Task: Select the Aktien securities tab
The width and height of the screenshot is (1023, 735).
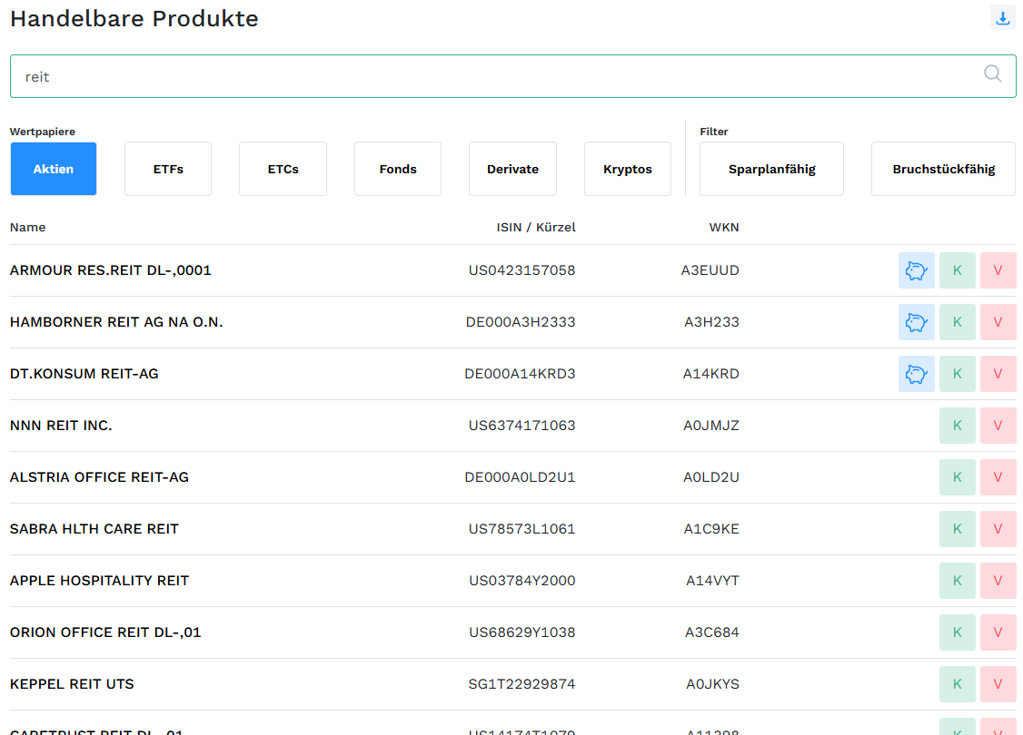Action: tap(54, 169)
